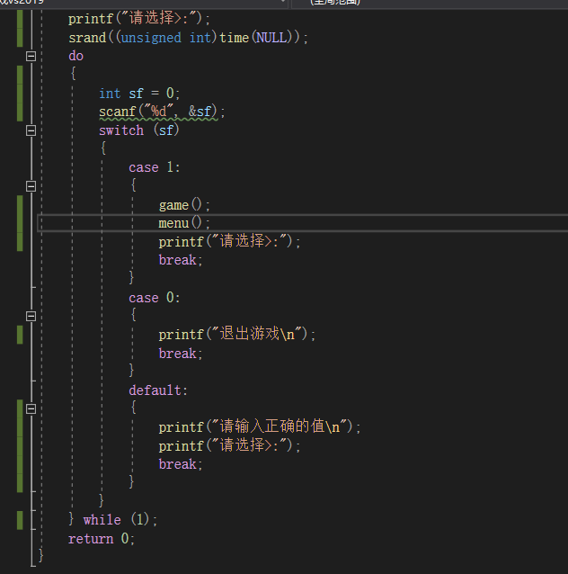Click the printf("请输入正确的值\n") line
Screen dimensions: 568x574
pyautogui.click(x=260, y=426)
